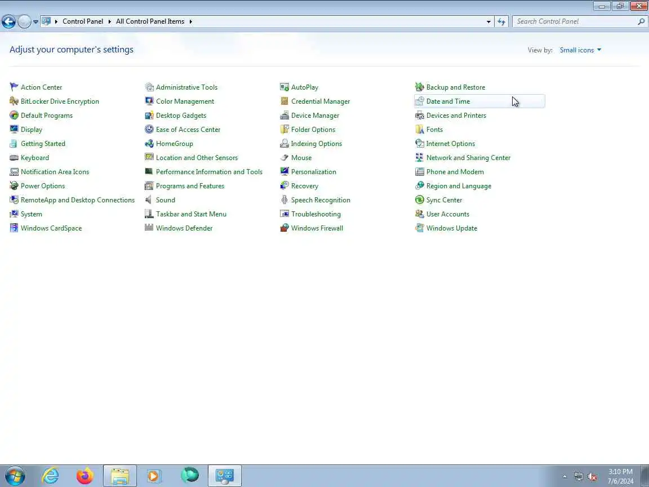Open Windows Media Player from taskbar
649x487 pixels.
(x=154, y=476)
